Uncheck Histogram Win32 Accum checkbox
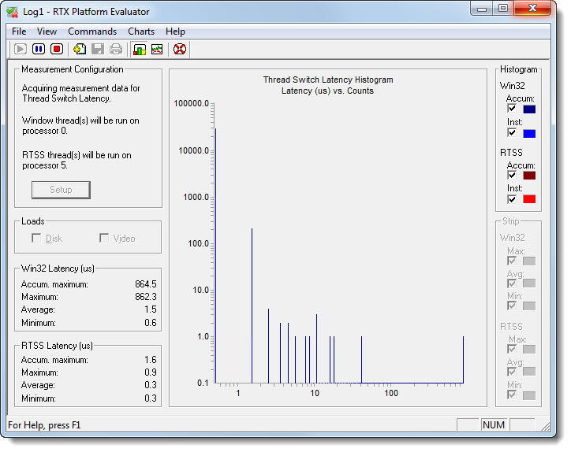The width and height of the screenshot is (571, 452). (x=512, y=109)
